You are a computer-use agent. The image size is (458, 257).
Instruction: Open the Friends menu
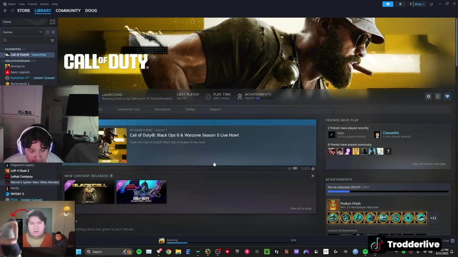pyautogui.click(x=33, y=4)
